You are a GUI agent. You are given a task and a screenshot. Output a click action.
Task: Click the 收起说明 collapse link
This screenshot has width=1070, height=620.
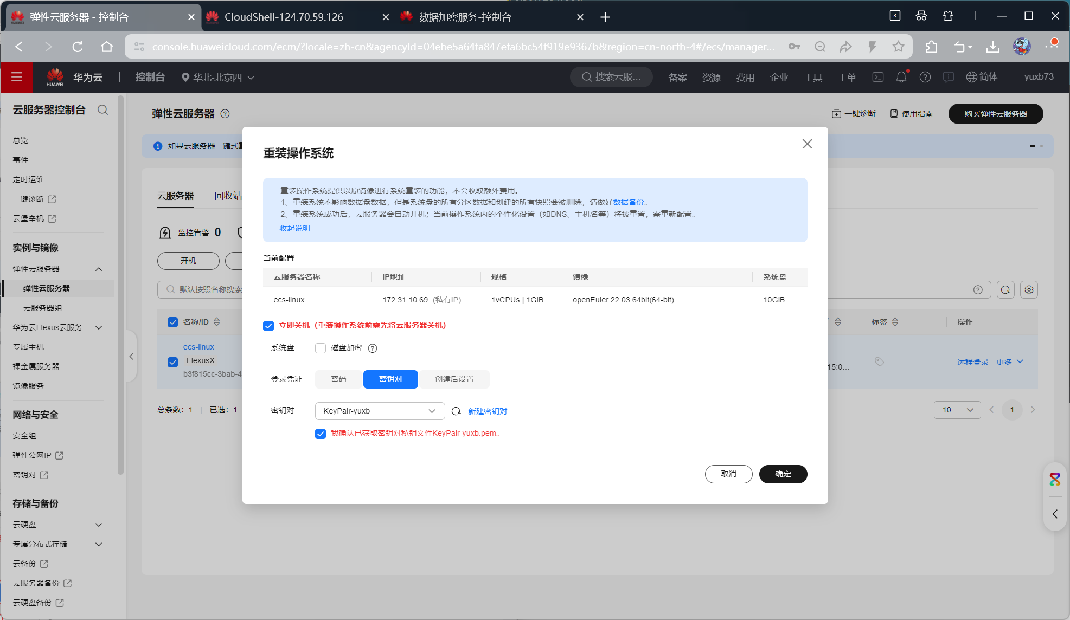click(x=295, y=228)
